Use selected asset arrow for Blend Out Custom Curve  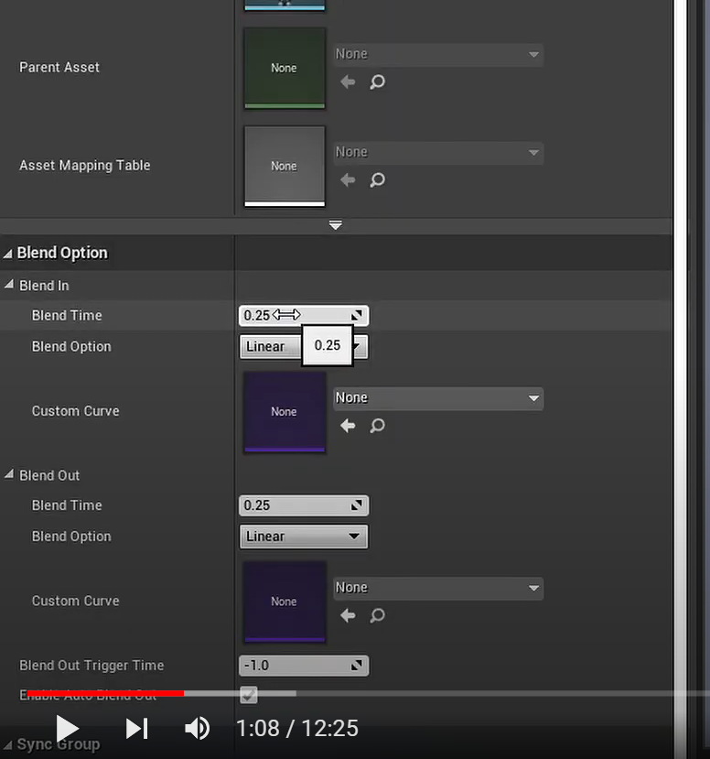[348, 615]
